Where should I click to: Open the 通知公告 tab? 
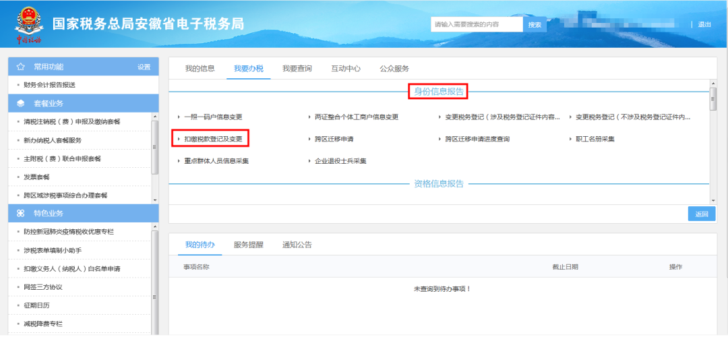pyautogui.click(x=297, y=245)
